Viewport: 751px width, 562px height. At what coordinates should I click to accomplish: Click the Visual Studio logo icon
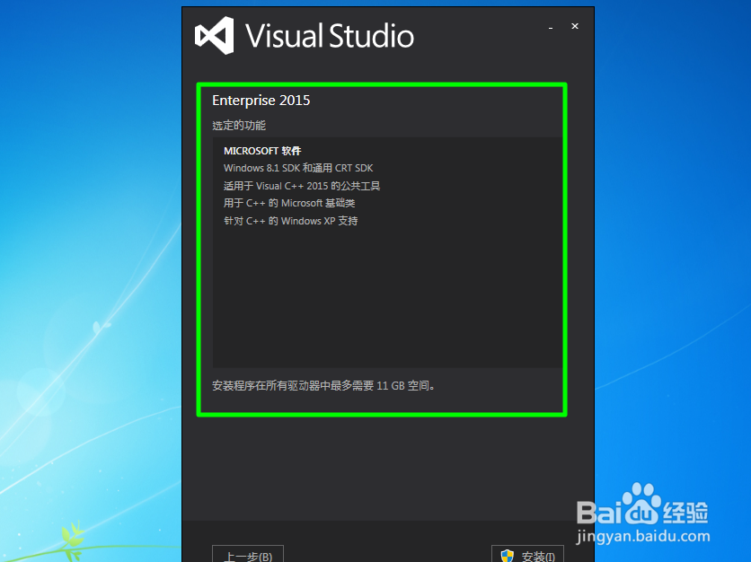click(214, 36)
